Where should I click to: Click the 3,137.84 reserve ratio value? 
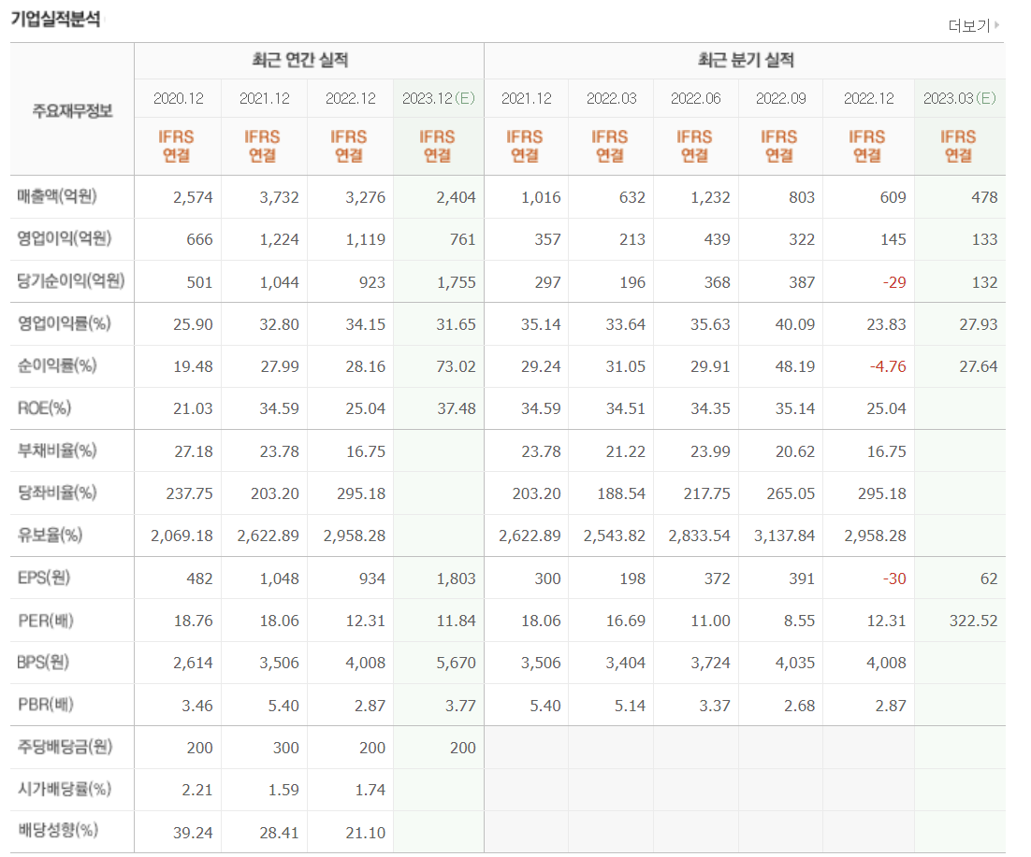pos(784,536)
